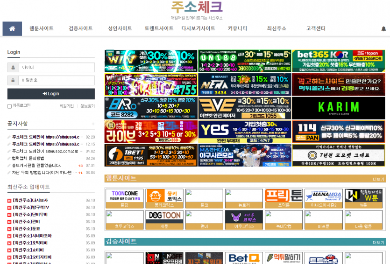The width and height of the screenshot is (390, 264).
Task: Open the 몽키코믹스 site icon
Action: click(x=164, y=198)
